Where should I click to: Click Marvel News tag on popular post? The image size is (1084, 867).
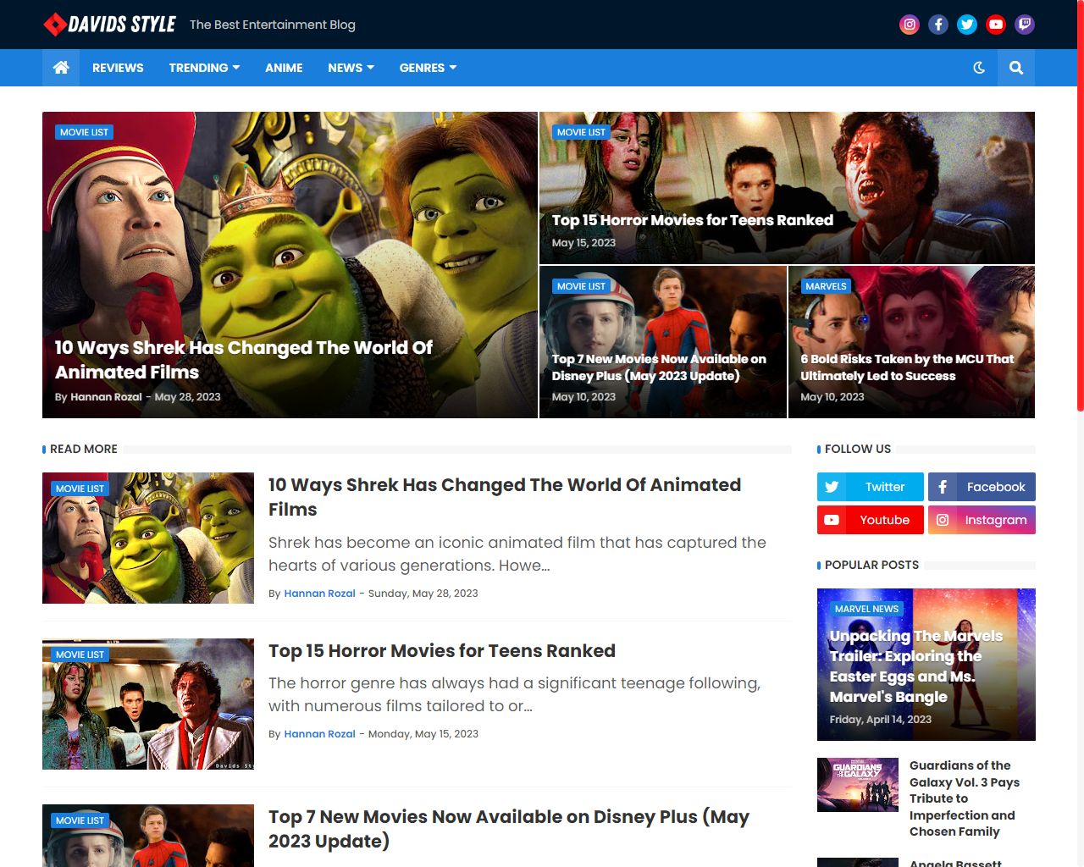(x=866, y=609)
